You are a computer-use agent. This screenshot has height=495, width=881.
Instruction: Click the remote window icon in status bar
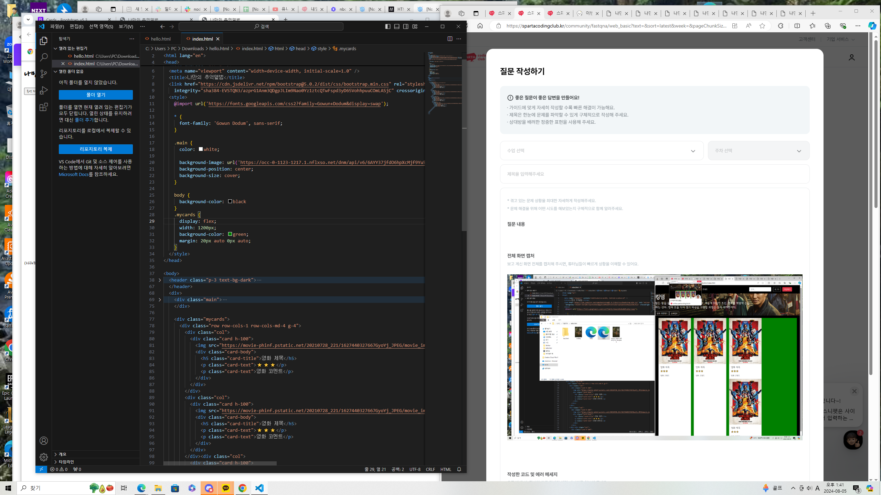click(41, 469)
